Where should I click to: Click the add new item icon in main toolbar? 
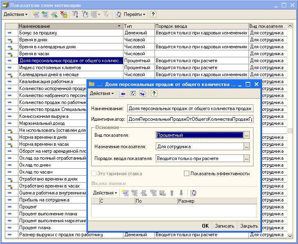pos(36,14)
